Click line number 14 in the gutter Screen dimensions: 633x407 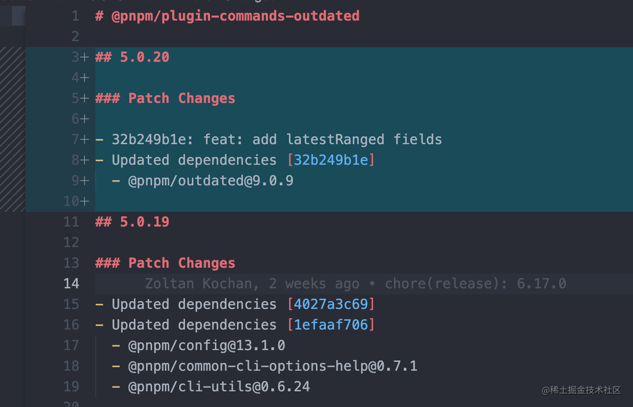pos(71,284)
